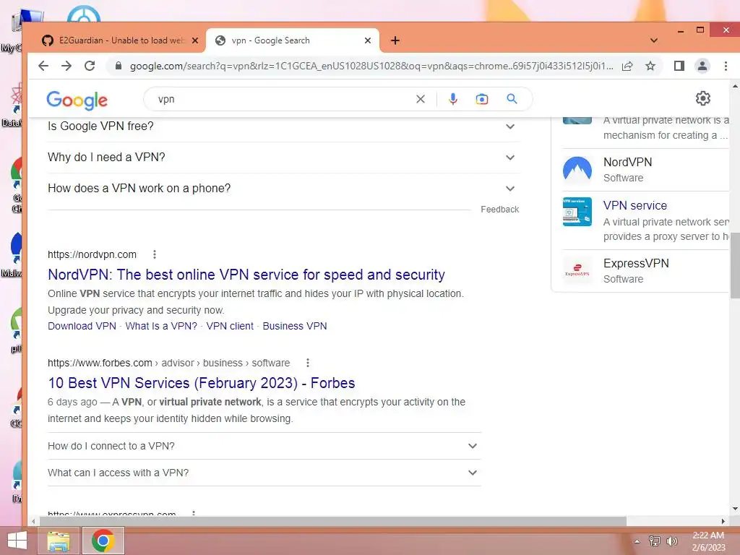Open the VPN client sitelink
This screenshot has width=740, height=555.
(230, 326)
